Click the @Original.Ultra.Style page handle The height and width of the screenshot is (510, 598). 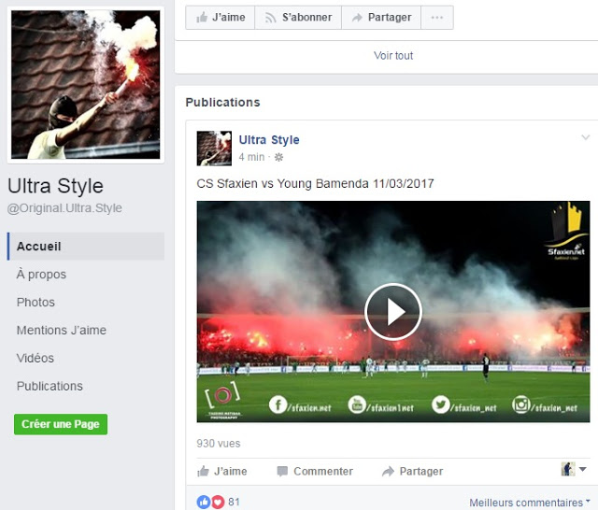[64, 208]
